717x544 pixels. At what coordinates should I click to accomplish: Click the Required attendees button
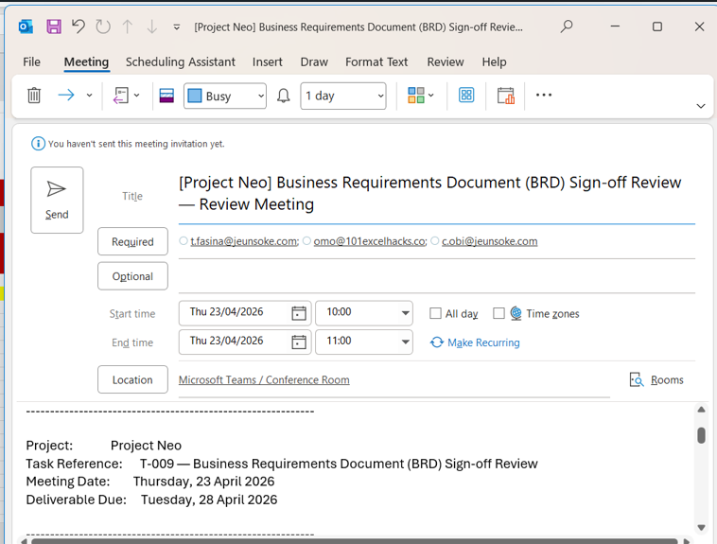132,241
